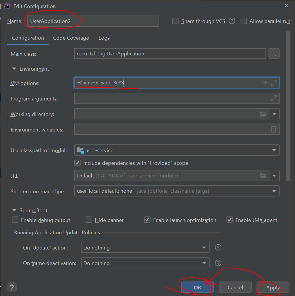Toggle Enable launch optimization checkbox
The image size is (295, 296).
tap(147, 220)
